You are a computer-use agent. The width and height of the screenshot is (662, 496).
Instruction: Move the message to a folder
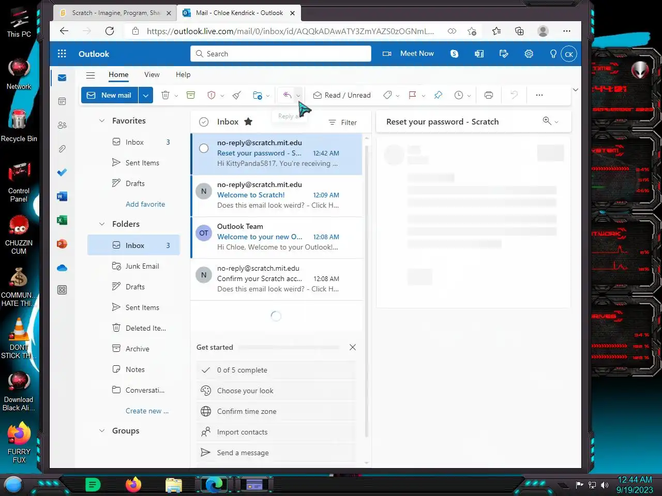257,95
